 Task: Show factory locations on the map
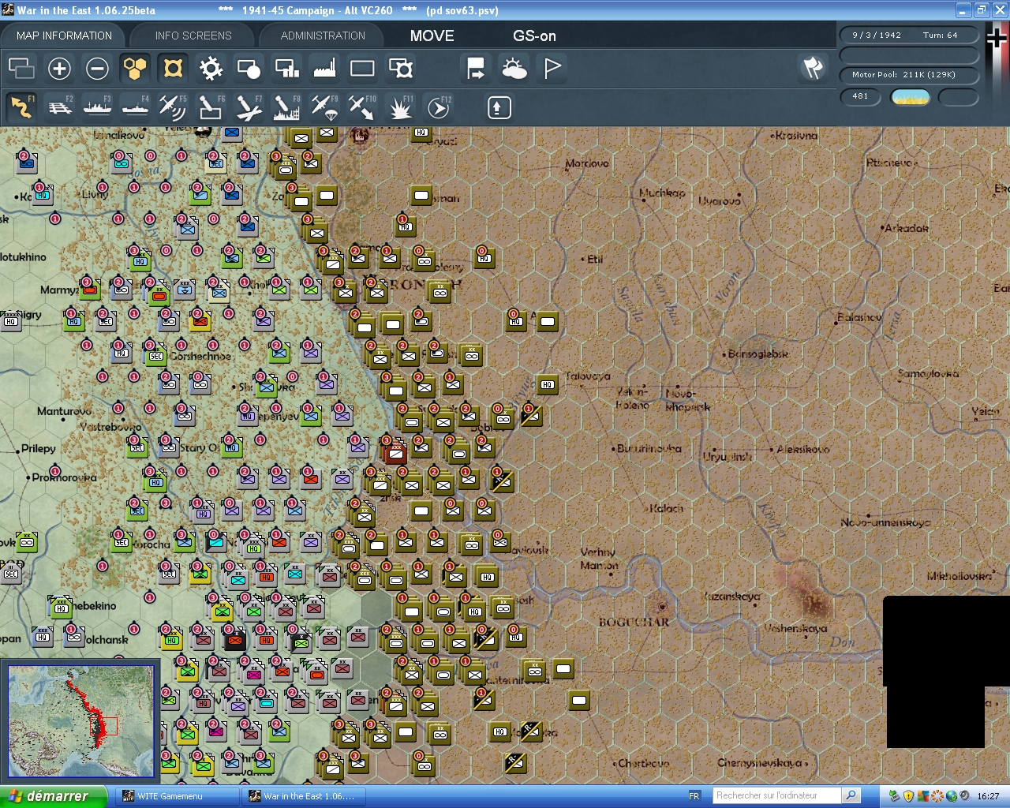[x=324, y=69]
